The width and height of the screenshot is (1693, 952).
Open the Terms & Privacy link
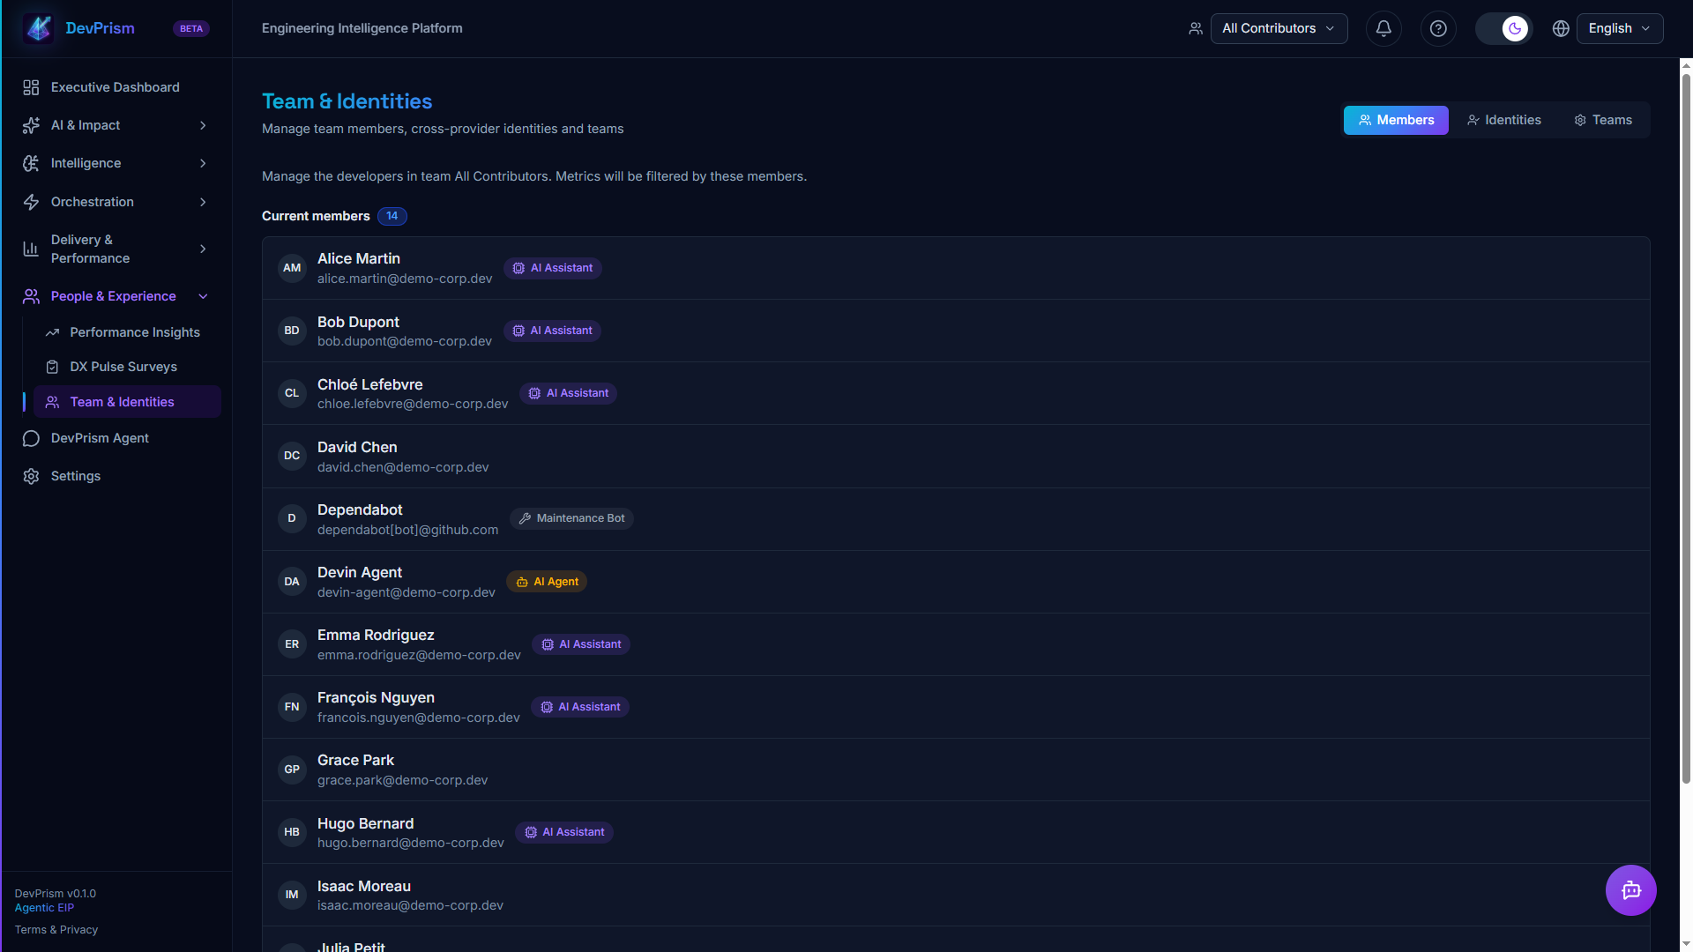(56, 930)
